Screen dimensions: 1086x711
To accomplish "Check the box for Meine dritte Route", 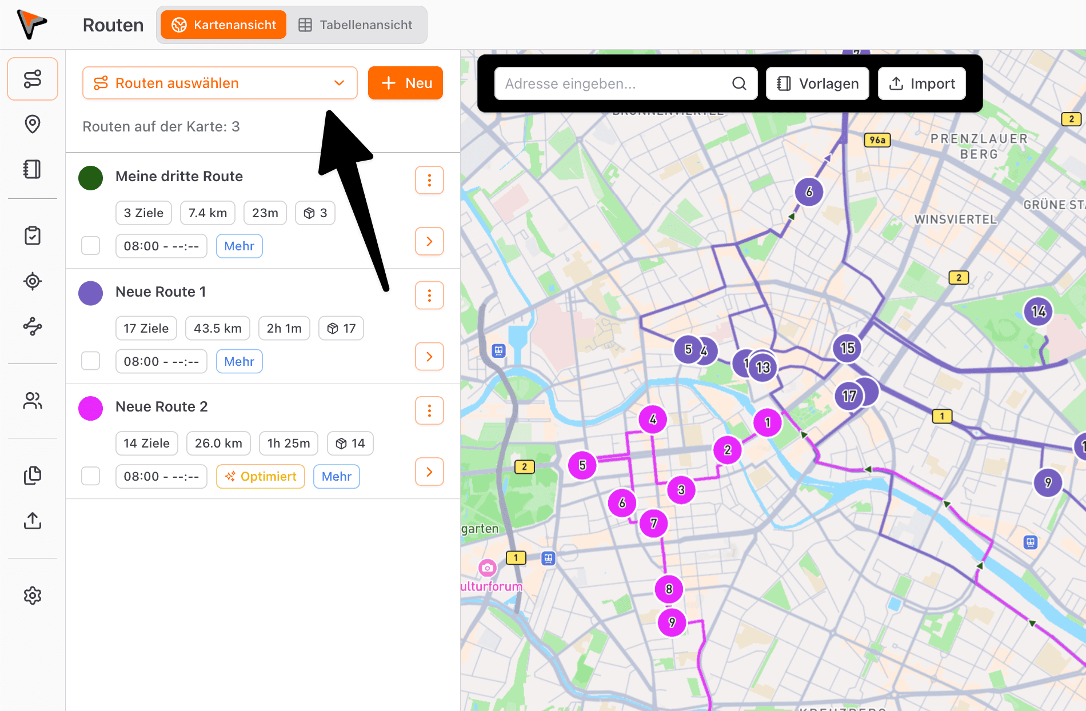I will coord(91,246).
